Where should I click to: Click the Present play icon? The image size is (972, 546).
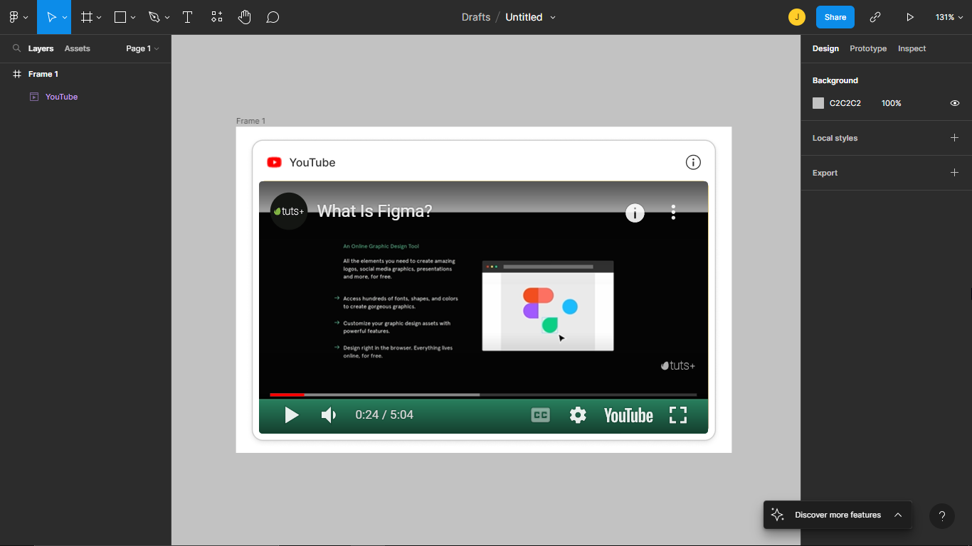[x=909, y=17]
